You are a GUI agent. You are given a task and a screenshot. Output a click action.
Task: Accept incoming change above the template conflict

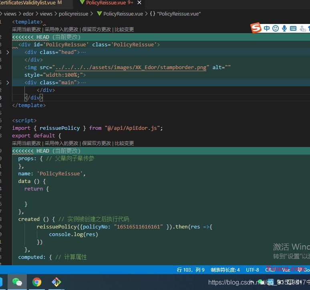click(62, 30)
